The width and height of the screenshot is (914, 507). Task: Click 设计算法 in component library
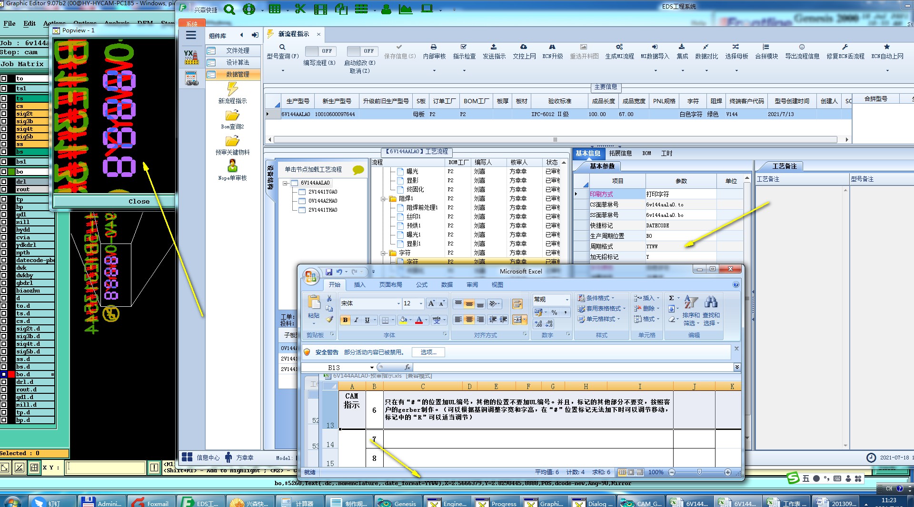tap(233, 62)
